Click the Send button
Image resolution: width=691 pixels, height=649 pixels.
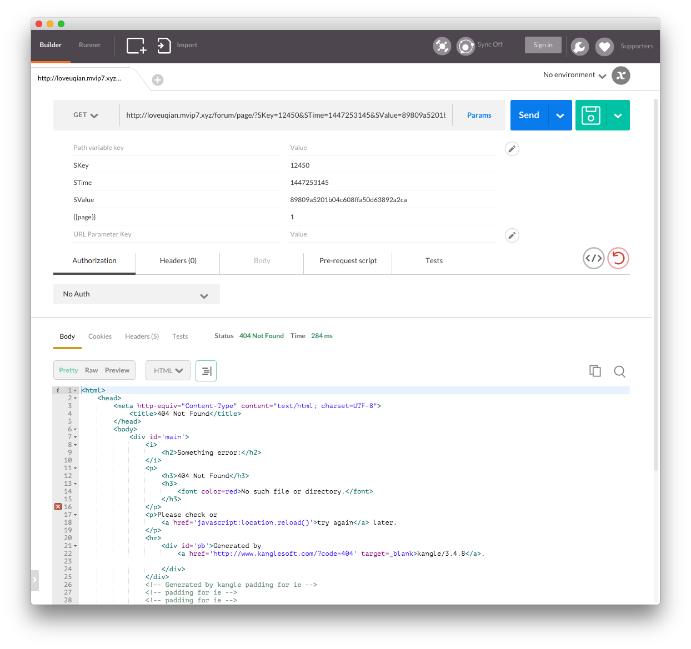point(529,115)
